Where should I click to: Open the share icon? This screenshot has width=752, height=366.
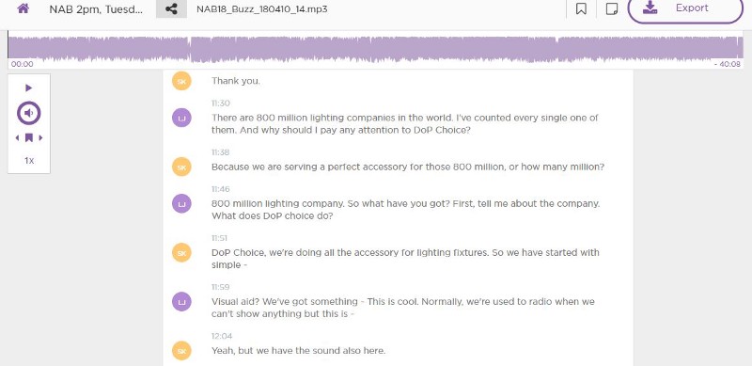(x=171, y=8)
